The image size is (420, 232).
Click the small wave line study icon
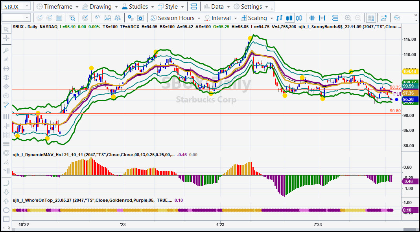tap(98, 18)
